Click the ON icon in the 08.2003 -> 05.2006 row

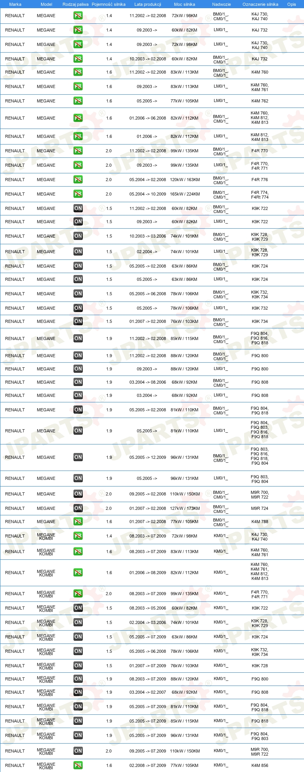(x=78, y=608)
